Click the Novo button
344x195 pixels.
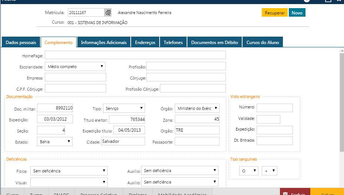click(x=297, y=13)
